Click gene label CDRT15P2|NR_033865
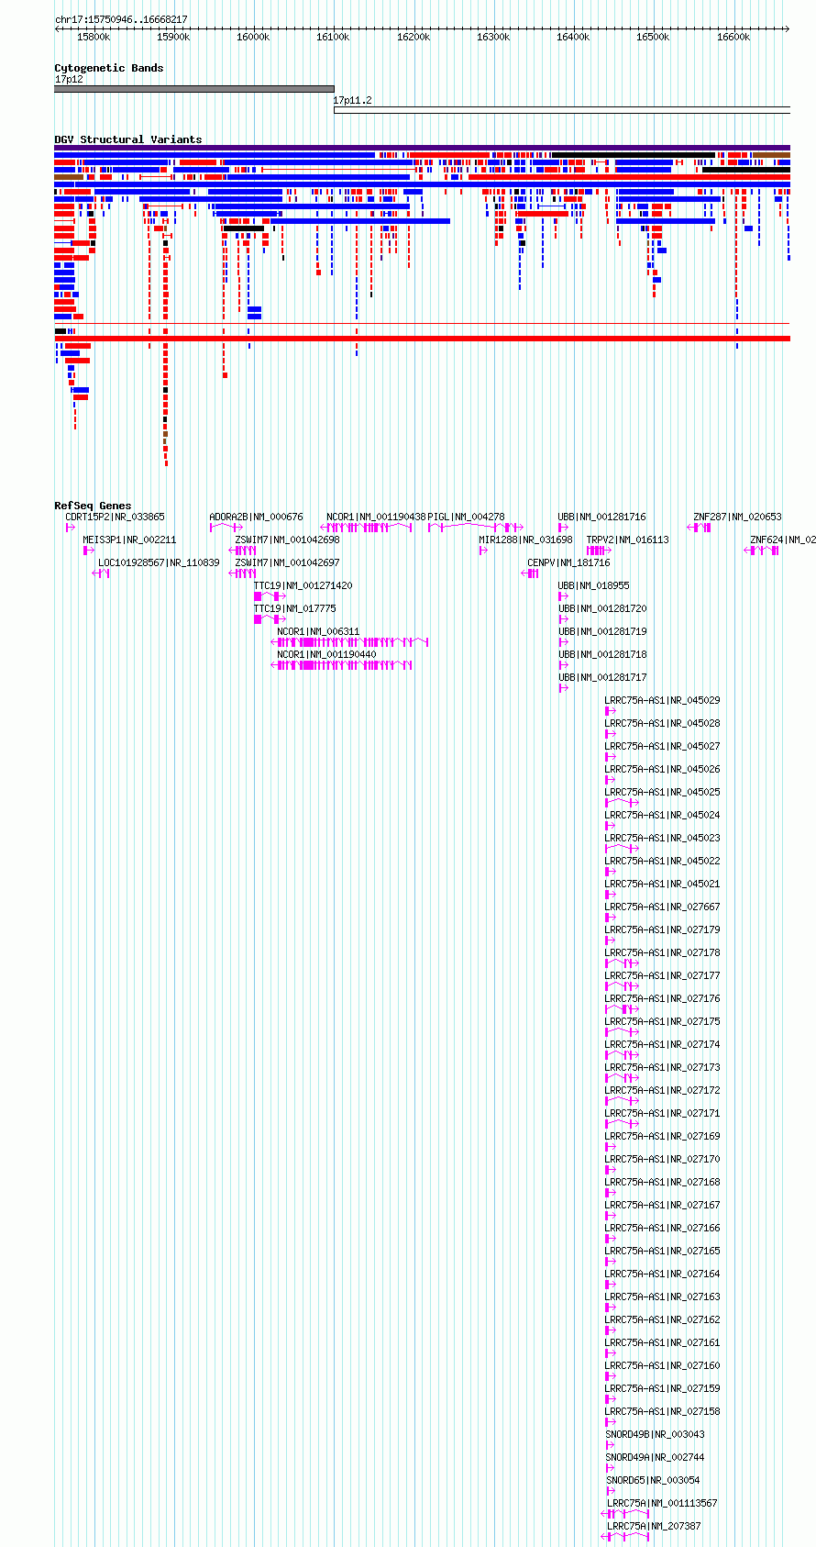Viewport: 816px width, 1547px height. pyautogui.click(x=116, y=517)
